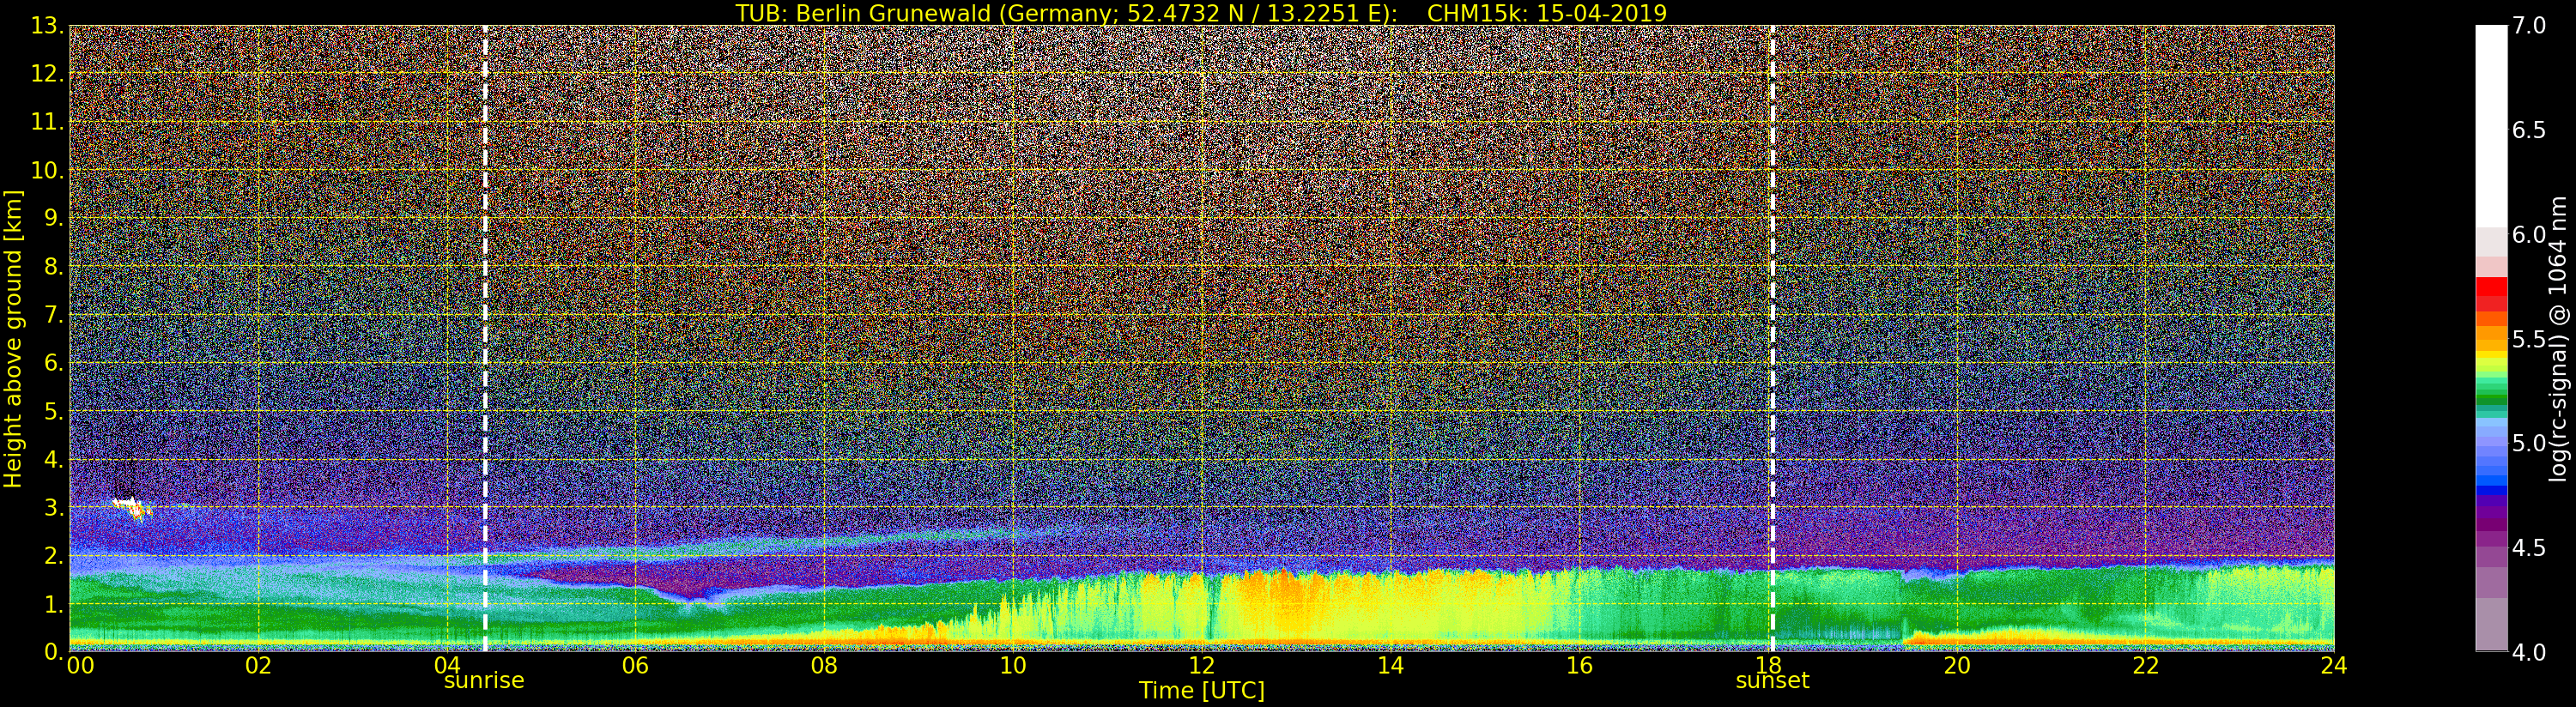Click the "10" time axis tick label
Image resolution: width=2576 pixels, height=707 pixels.
click(1013, 665)
